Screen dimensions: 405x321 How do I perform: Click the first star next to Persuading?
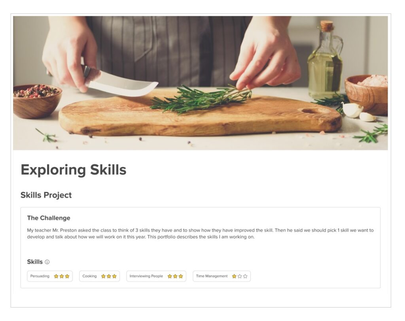pos(56,276)
